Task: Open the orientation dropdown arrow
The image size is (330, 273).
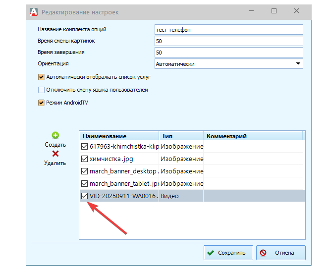Action: tap(298, 64)
